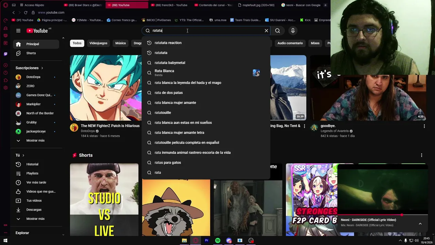Open 'Ver más tarde' list
Screen dimensions: 435x245
coord(36,182)
